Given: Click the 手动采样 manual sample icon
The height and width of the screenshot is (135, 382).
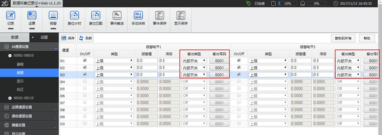Looking at the screenshot, I should [x=138, y=16].
